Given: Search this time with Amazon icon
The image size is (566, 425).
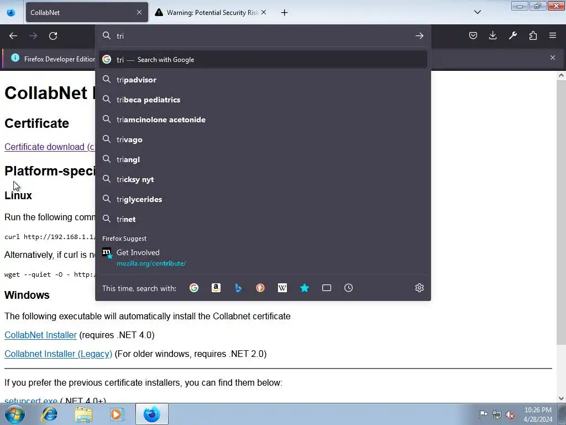Looking at the screenshot, I should (216, 288).
